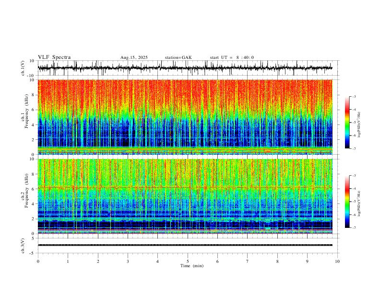380x293 pixels.
Task: Click the time axis tick label "9"
Action: click(x=307, y=261)
